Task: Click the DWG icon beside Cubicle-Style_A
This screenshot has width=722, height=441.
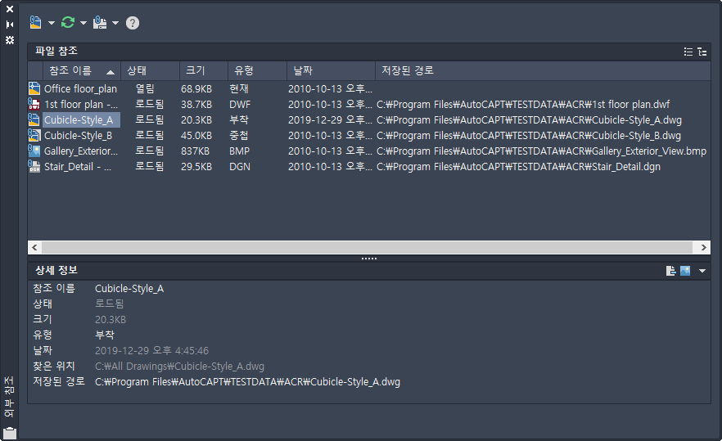Action: [x=34, y=119]
